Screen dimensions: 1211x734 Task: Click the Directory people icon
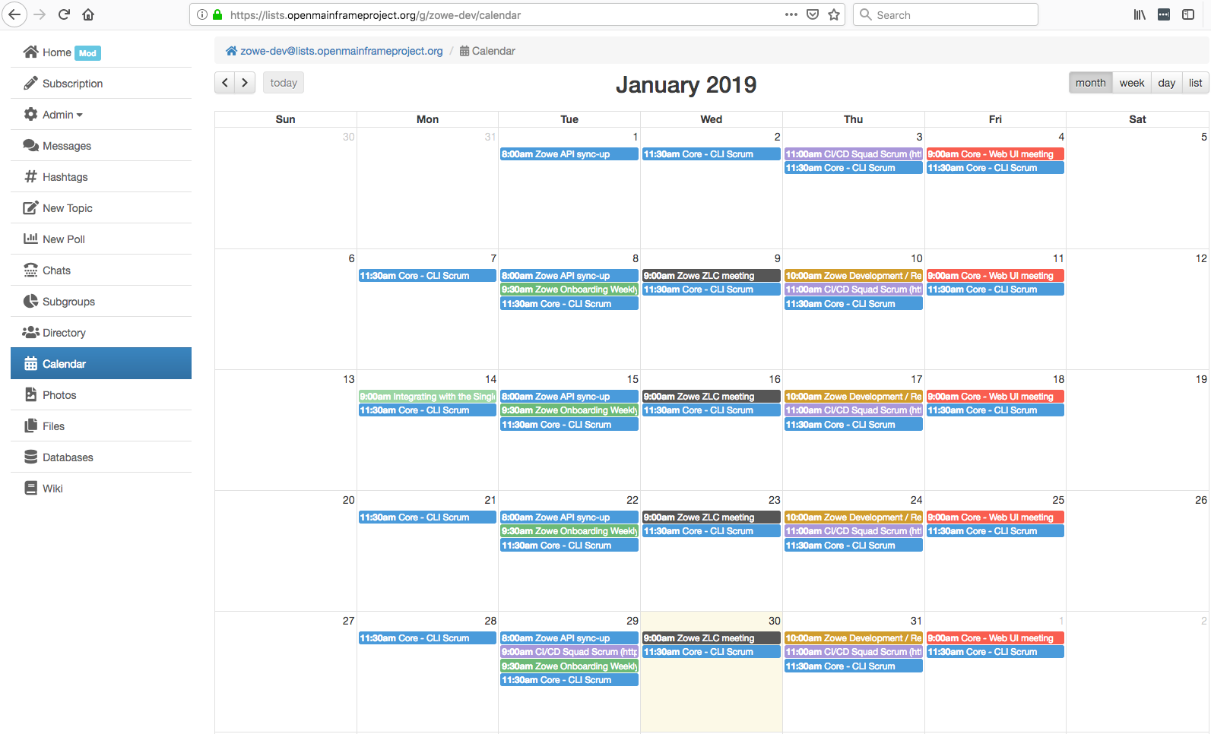(x=30, y=332)
